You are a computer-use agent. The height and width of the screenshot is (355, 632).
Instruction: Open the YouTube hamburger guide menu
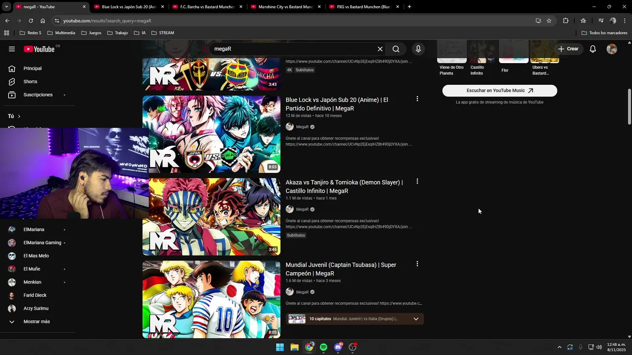12,49
